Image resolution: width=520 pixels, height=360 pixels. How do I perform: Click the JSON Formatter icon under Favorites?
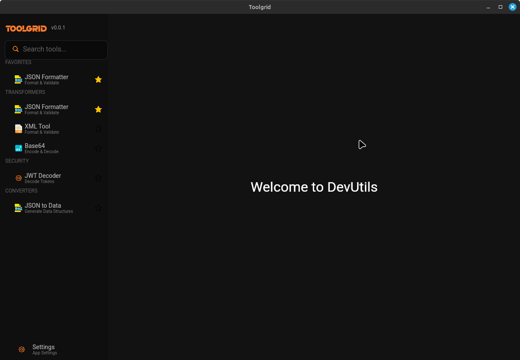tap(18, 79)
